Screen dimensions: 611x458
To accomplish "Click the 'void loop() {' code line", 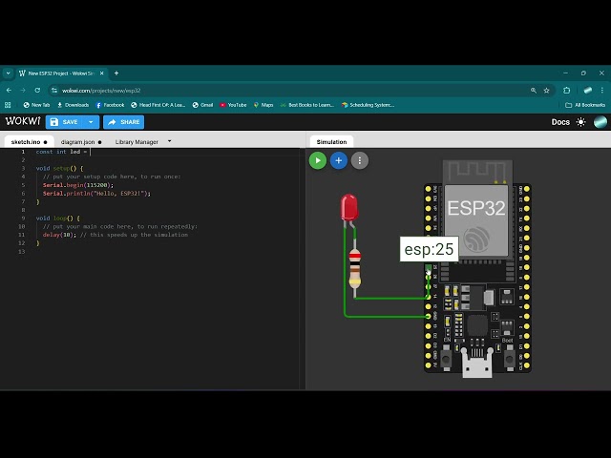I will click(x=57, y=219).
